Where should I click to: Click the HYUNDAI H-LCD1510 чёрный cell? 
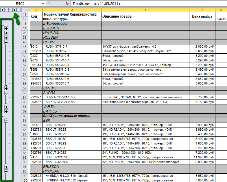click(x=72, y=176)
